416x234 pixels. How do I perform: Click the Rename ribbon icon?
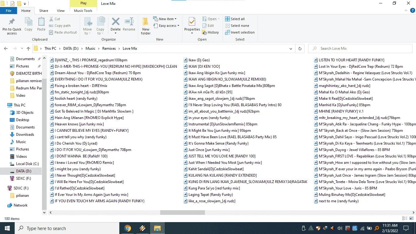[129, 22]
